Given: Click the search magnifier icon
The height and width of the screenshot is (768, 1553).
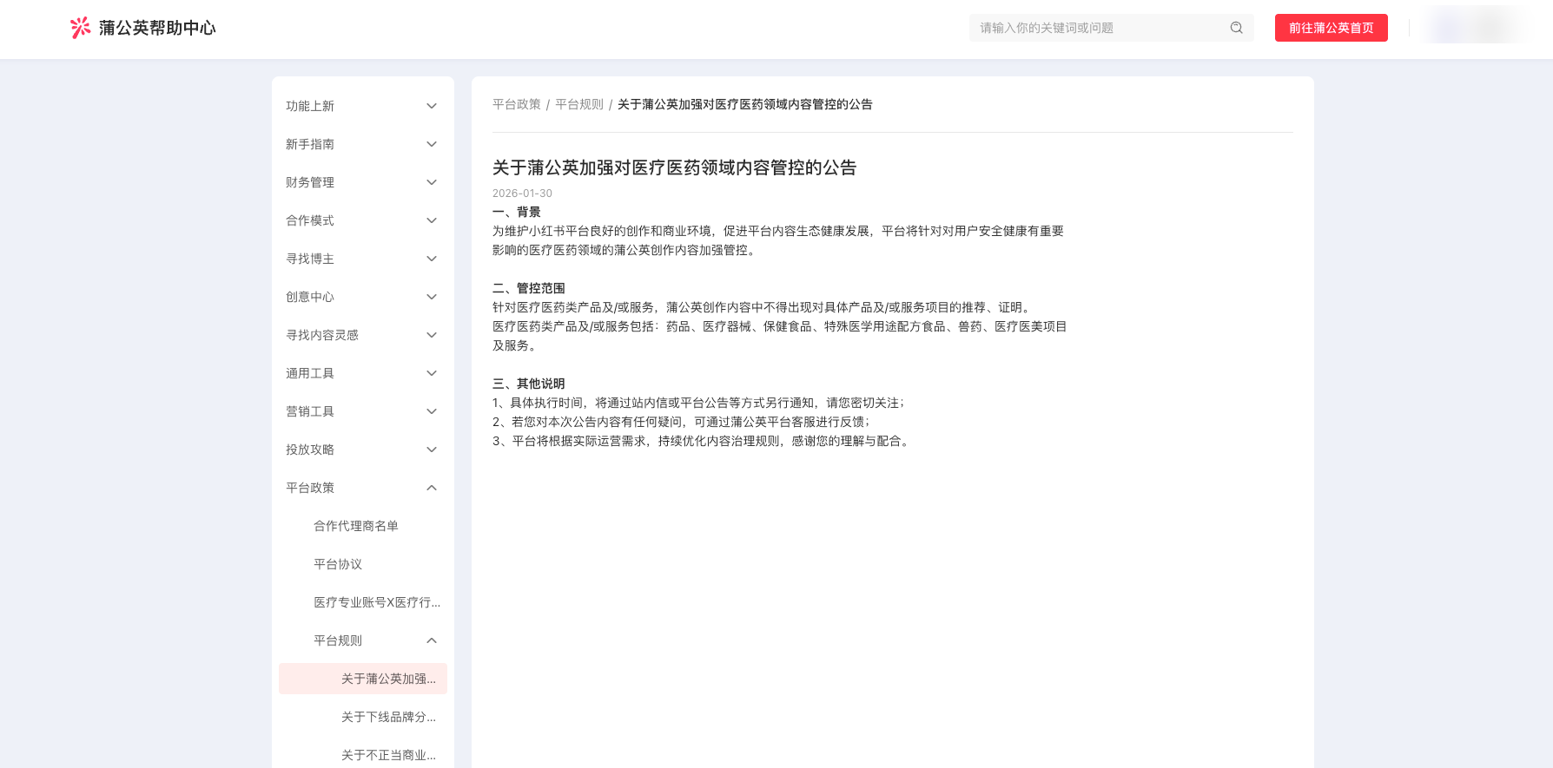Looking at the screenshot, I should click(x=1236, y=28).
